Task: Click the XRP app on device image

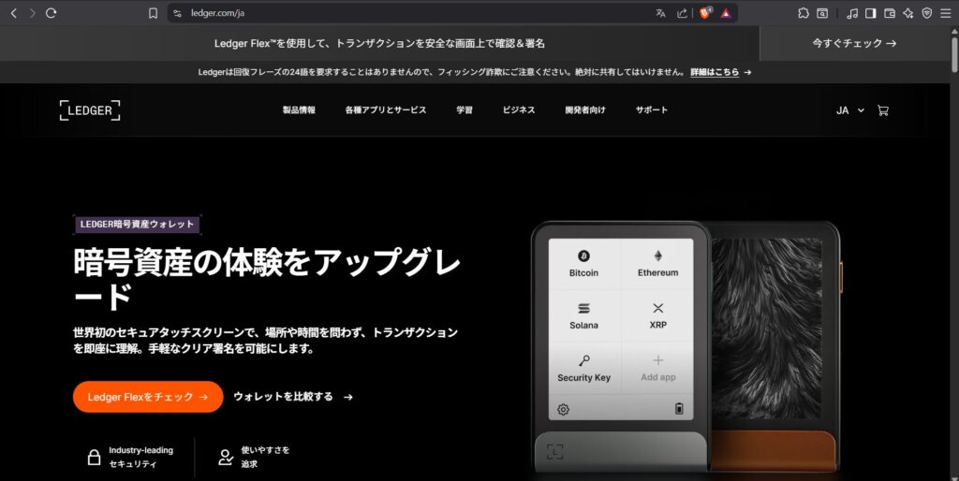Action: [658, 316]
